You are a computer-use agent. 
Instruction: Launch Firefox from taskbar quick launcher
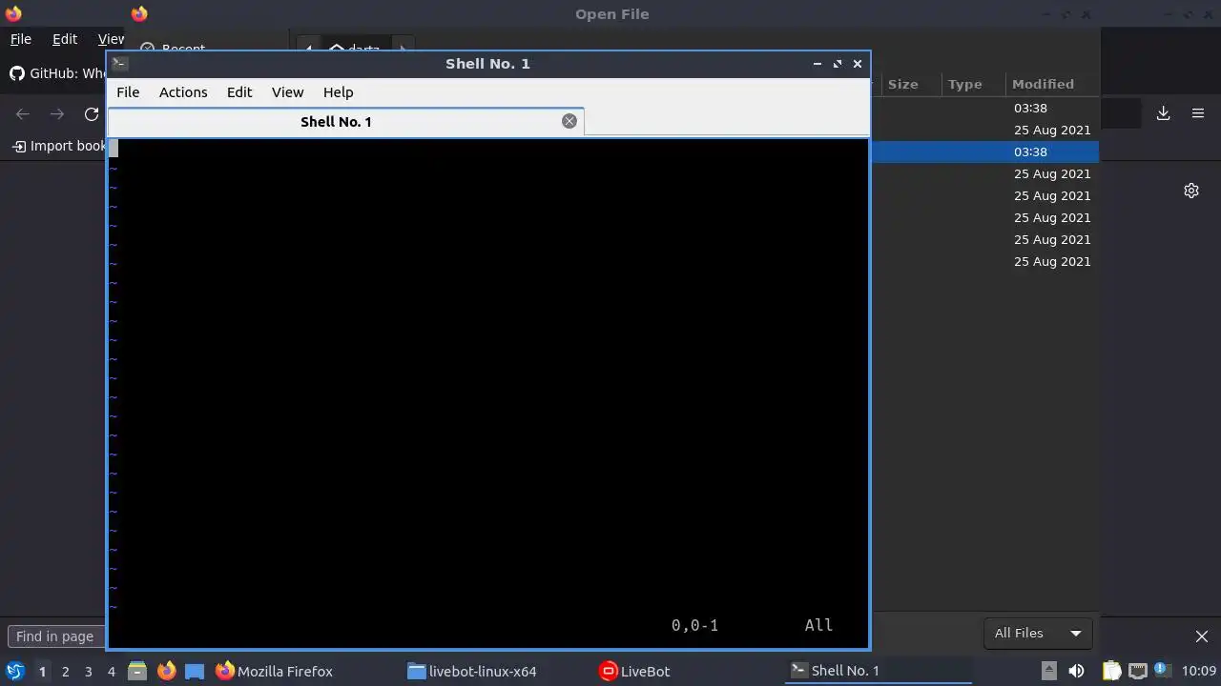166,671
